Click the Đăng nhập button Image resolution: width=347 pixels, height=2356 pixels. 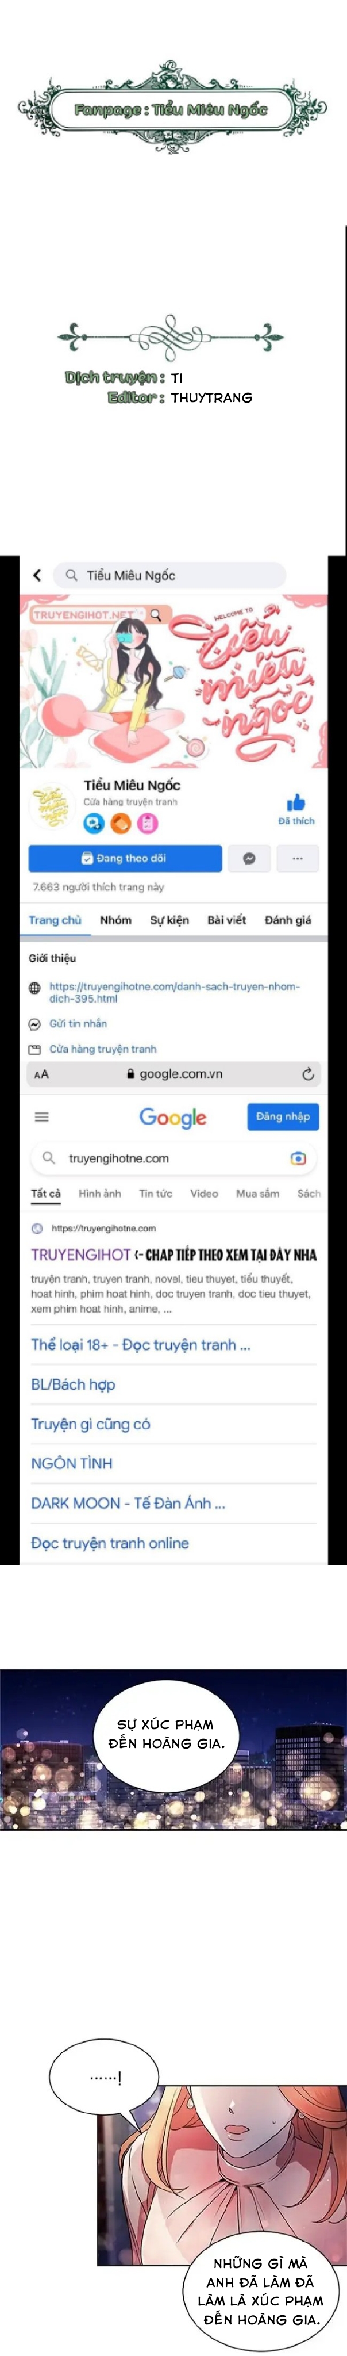[x=283, y=1116]
